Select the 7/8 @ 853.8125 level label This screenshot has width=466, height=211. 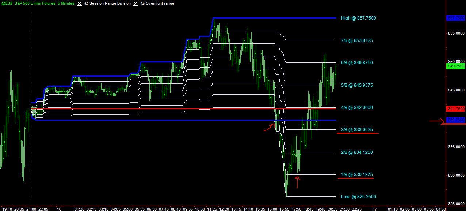pyautogui.click(x=357, y=40)
